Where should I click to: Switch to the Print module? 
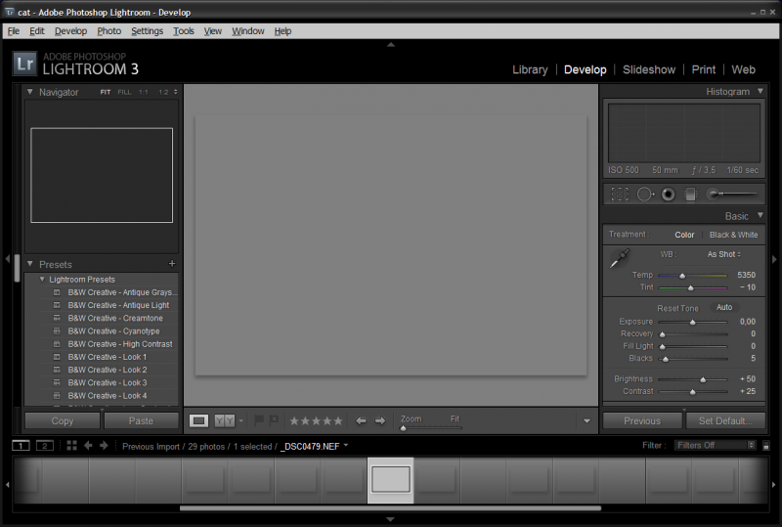[703, 69]
